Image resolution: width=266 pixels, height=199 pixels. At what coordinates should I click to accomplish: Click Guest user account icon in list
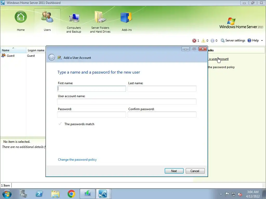(x=3, y=55)
